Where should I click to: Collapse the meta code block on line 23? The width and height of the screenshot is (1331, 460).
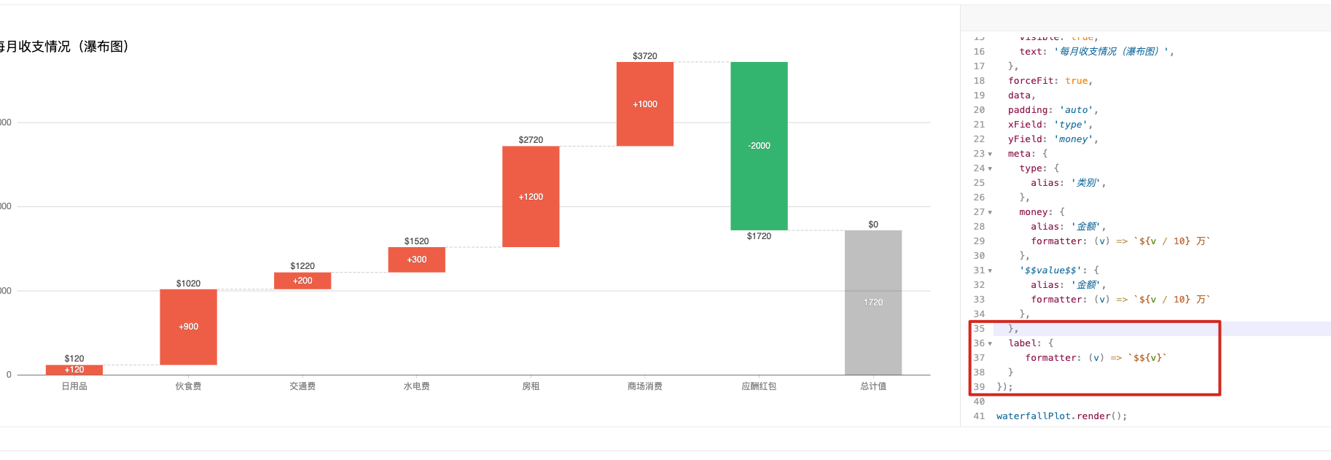(988, 153)
